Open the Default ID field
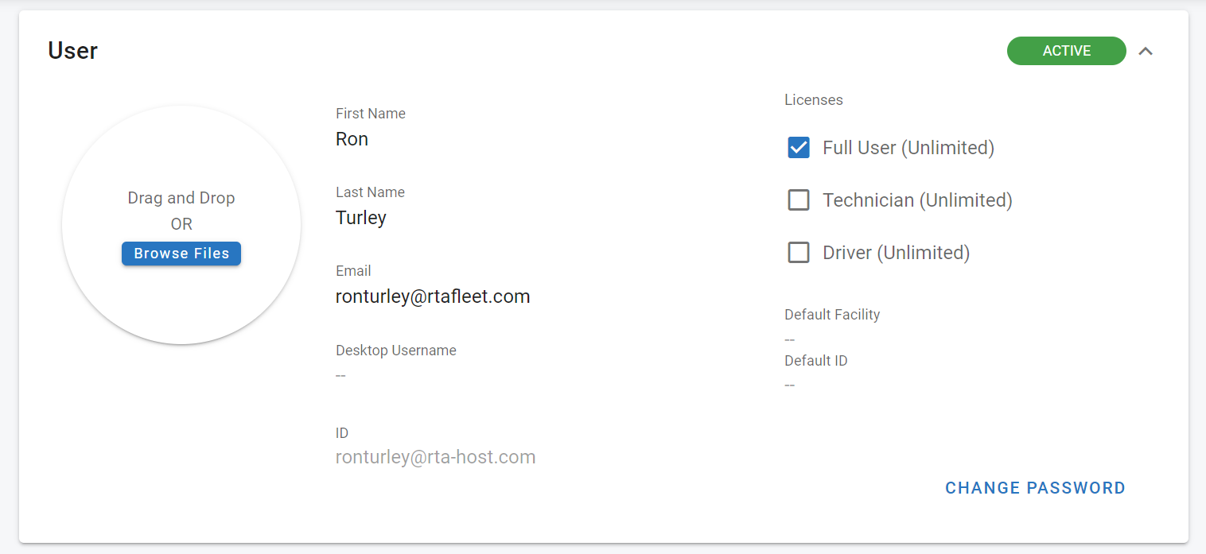This screenshot has width=1206, height=554. [790, 385]
